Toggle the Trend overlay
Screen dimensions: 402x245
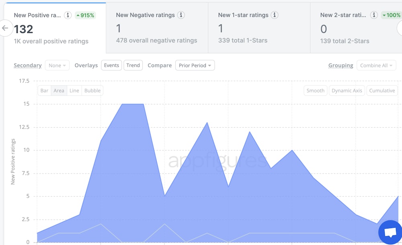tap(133, 65)
